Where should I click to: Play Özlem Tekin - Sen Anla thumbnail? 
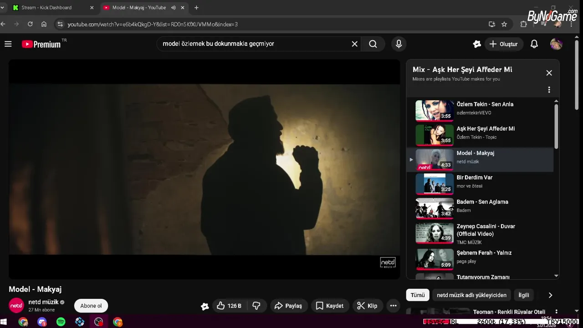[x=435, y=110]
